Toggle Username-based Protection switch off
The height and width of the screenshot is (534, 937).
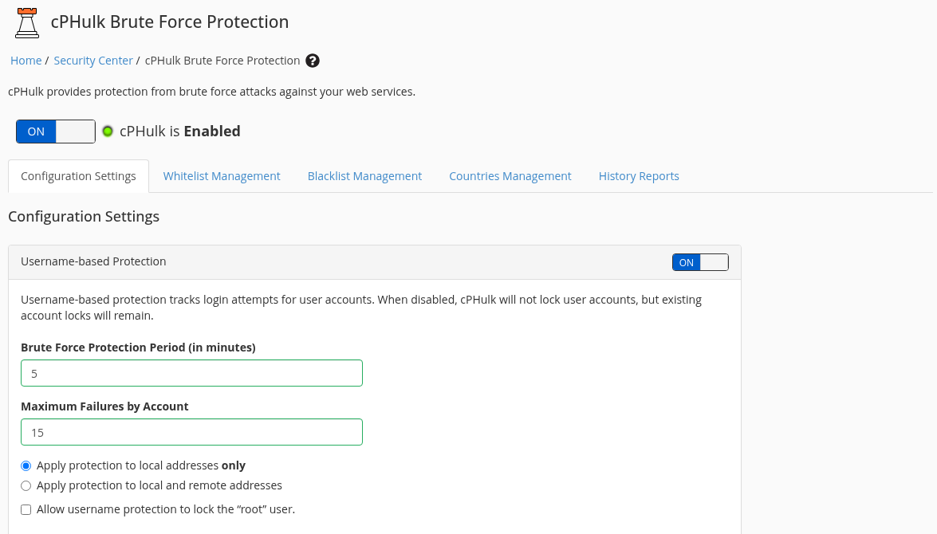coord(700,262)
